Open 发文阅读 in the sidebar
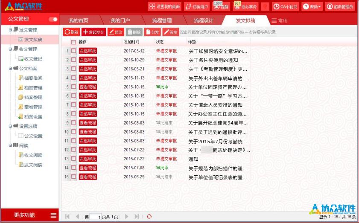359x223 pixels. pyautogui.click(x=33, y=165)
